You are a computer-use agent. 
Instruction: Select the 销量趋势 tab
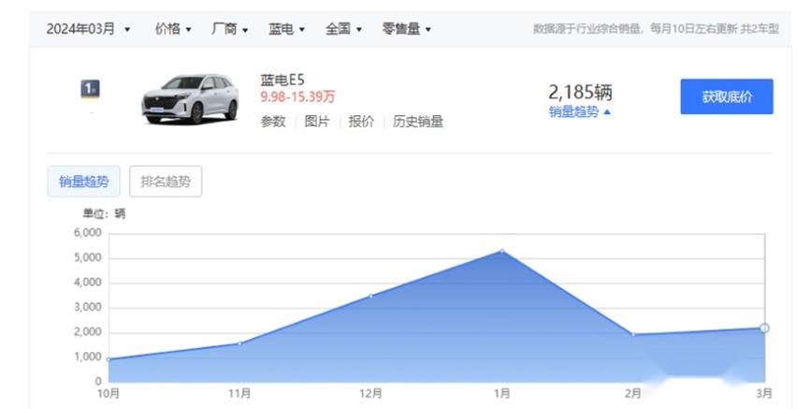(84, 181)
